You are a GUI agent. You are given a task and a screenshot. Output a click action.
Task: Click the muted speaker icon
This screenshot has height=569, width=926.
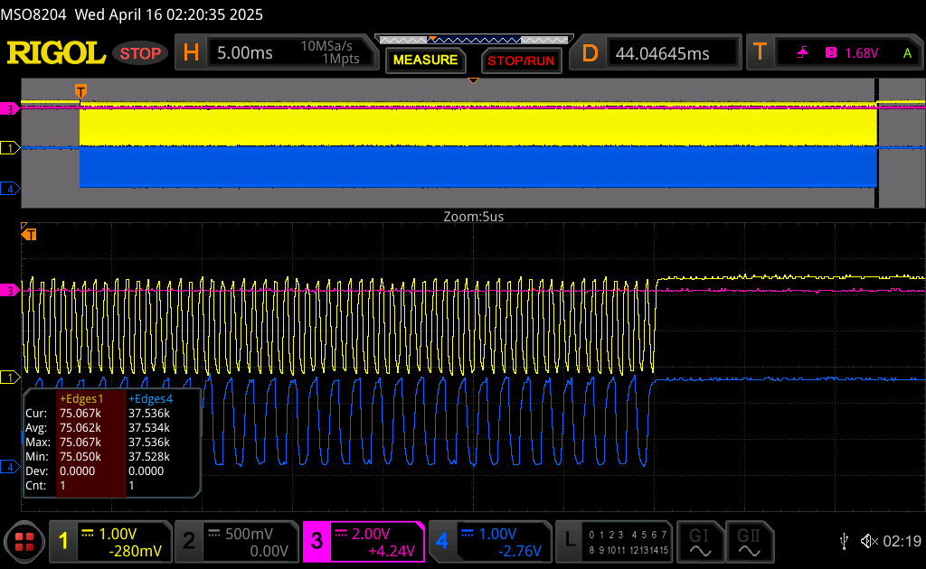869,541
